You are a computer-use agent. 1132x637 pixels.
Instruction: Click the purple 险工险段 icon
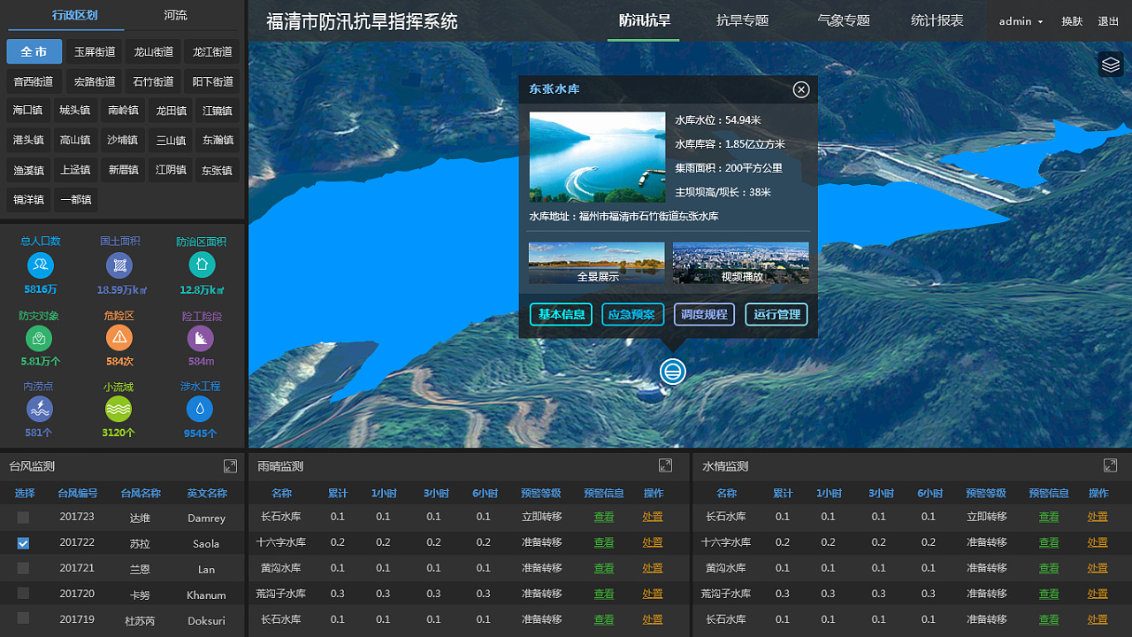tap(200, 337)
